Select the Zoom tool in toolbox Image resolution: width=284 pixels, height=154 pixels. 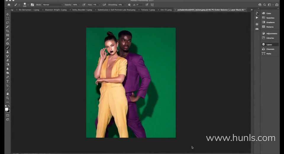[x=7, y=98]
